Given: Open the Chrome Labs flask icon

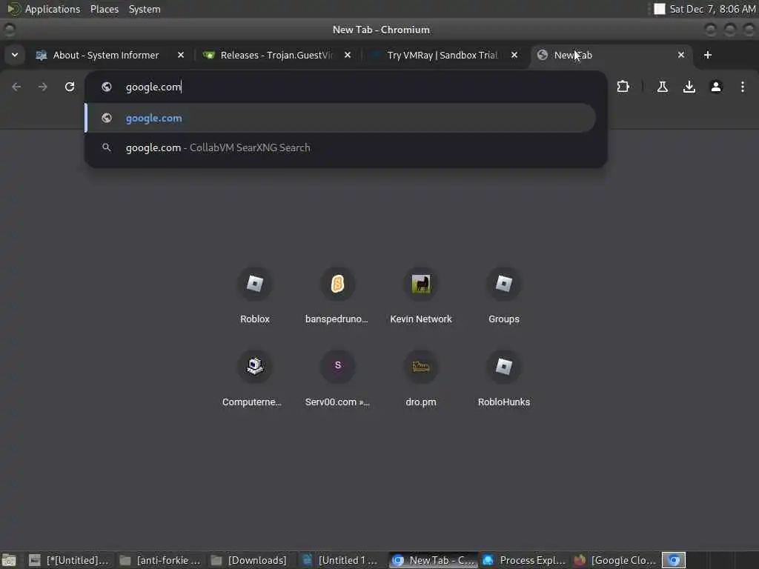Looking at the screenshot, I should (662, 87).
